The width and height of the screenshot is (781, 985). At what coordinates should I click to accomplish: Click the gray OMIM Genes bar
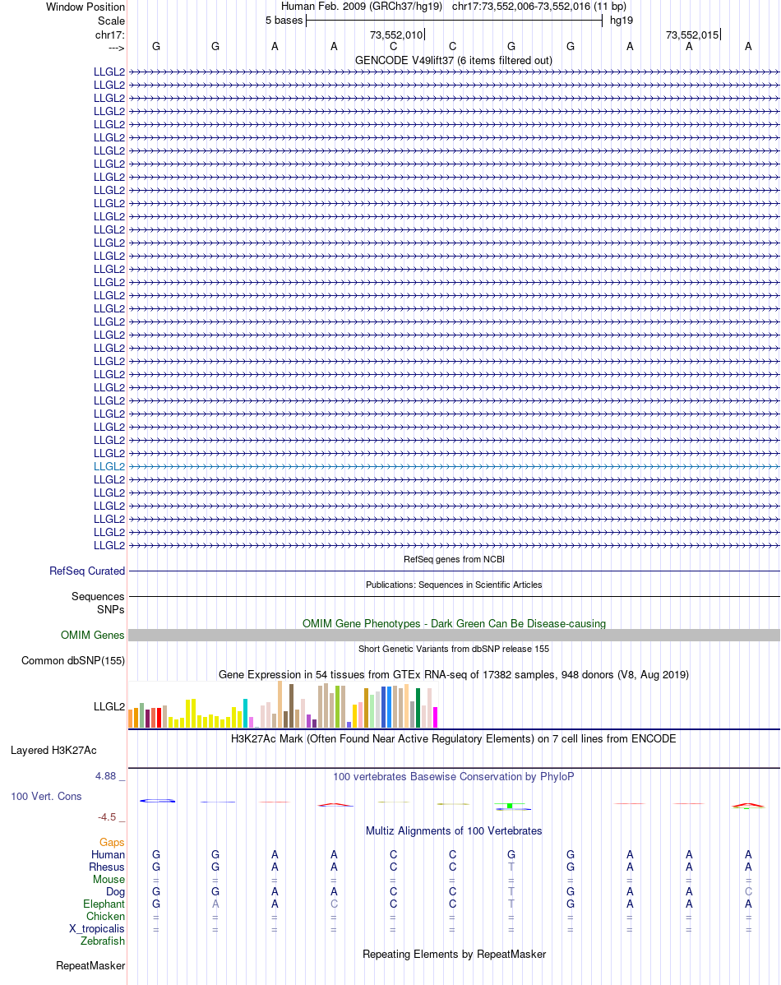click(454, 635)
